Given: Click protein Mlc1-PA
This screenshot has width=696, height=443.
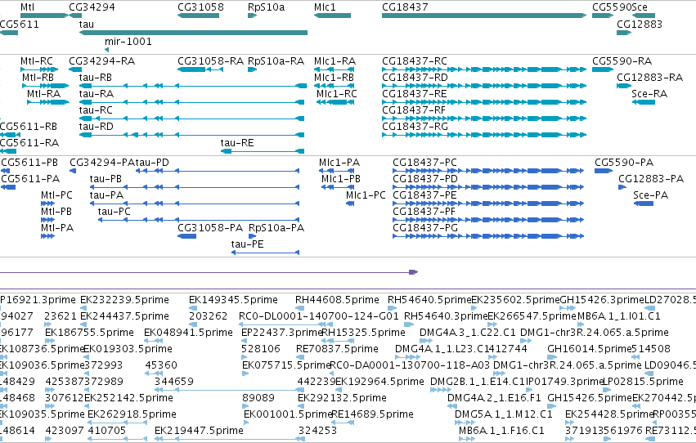Looking at the screenshot, I should pyautogui.click(x=336, y=171).
